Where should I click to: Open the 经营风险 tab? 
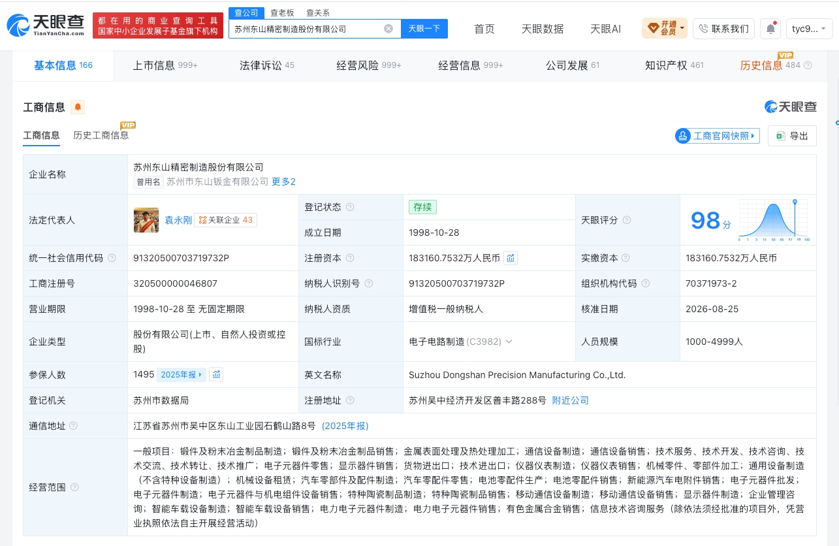click(x=369, y=65)
